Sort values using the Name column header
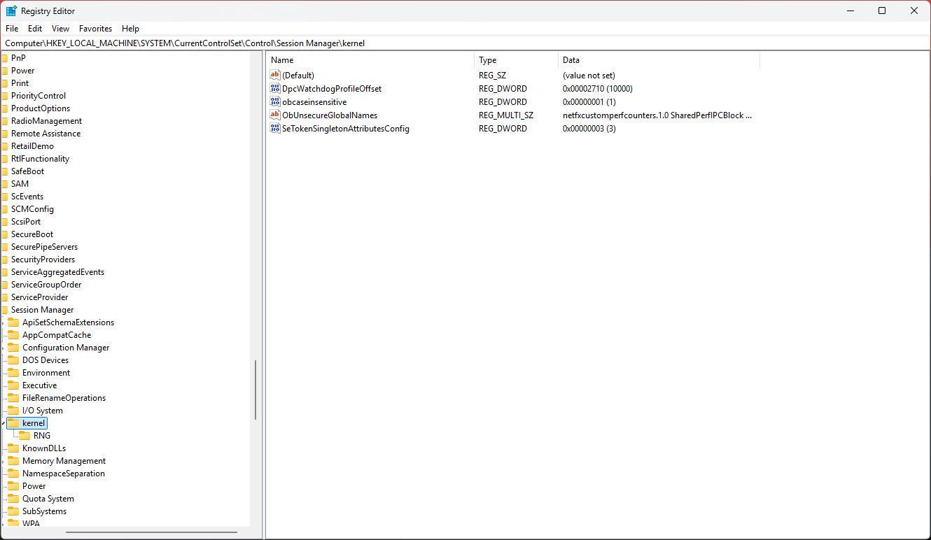The width and height of the screenshot is (931, 540). click(x=282, y=59)
